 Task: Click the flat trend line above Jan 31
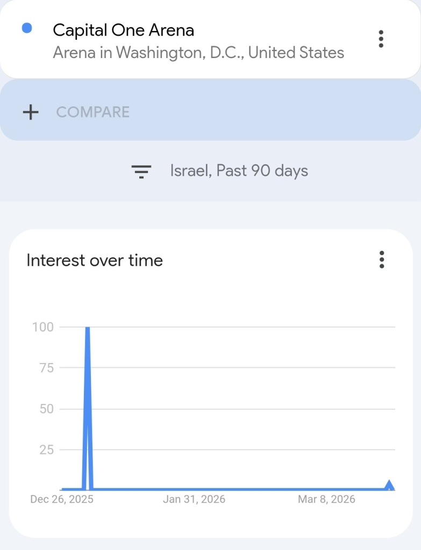coord(194,489)
